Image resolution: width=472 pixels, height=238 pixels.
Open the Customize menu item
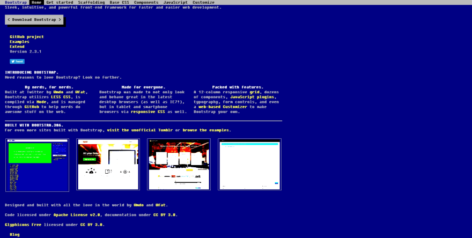203,2
